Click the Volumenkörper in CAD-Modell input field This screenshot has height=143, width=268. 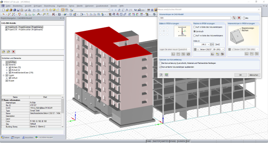[x=195, y=18]
